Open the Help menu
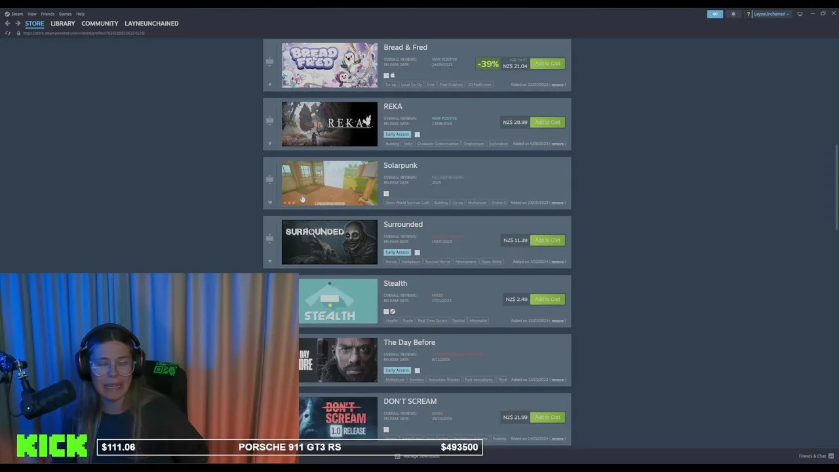 80,14
